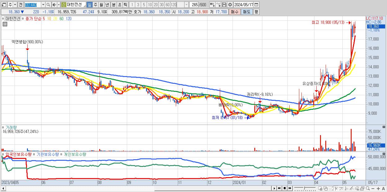Viewport: 387px width, 192px height.
Task: Select the 틱 (tick) period tab
Action: click(x=125, y=5)
